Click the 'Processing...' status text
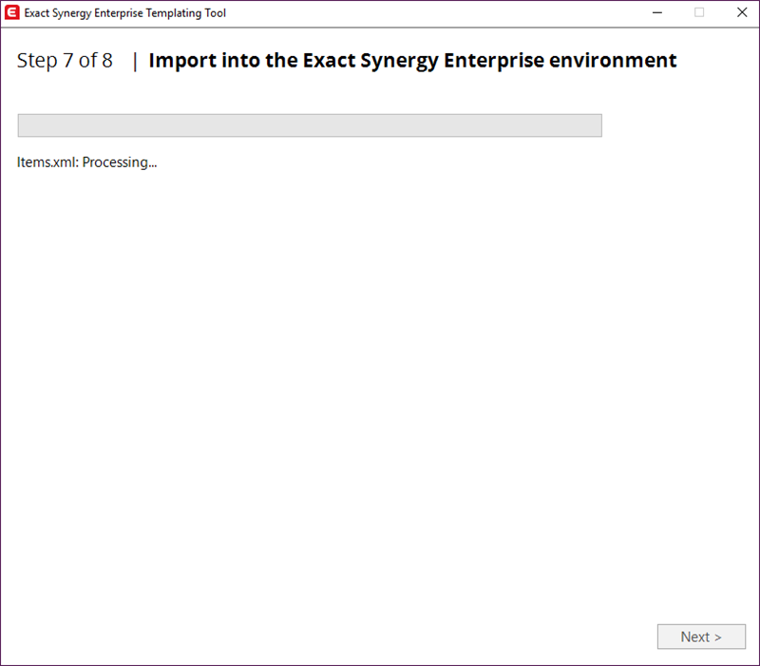 [120, 162]
